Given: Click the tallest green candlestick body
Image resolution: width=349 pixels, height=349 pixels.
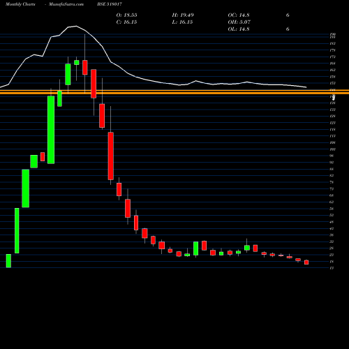Looking at the screenshot, I should tap(51, 130).
